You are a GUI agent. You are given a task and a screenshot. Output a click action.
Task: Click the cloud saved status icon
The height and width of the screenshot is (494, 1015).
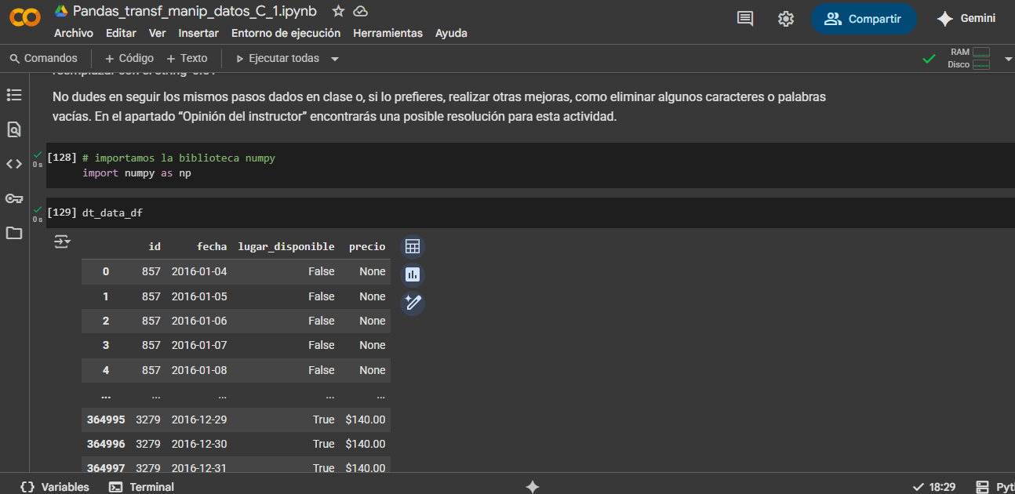tap(361, 11)
